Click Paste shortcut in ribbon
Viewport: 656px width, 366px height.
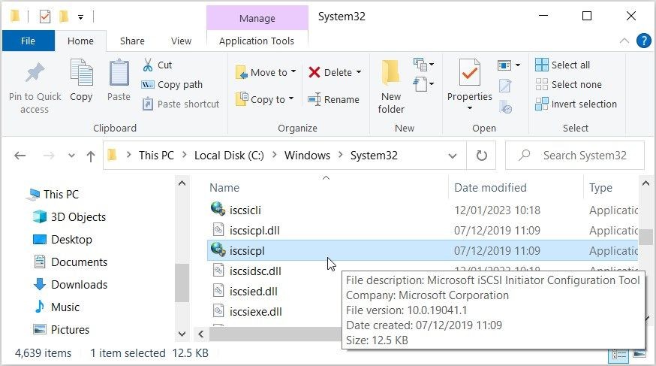[181, 104]
